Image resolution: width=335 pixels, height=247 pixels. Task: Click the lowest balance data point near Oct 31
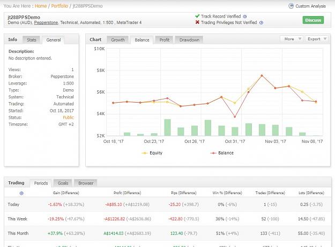coord(235,117)
